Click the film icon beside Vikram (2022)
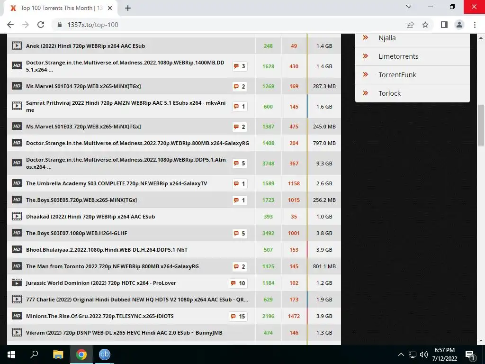 click(x=17, y=333)
